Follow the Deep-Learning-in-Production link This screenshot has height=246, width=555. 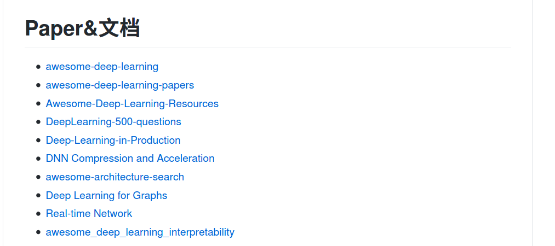pyautogui.click(x=113, y=140)
